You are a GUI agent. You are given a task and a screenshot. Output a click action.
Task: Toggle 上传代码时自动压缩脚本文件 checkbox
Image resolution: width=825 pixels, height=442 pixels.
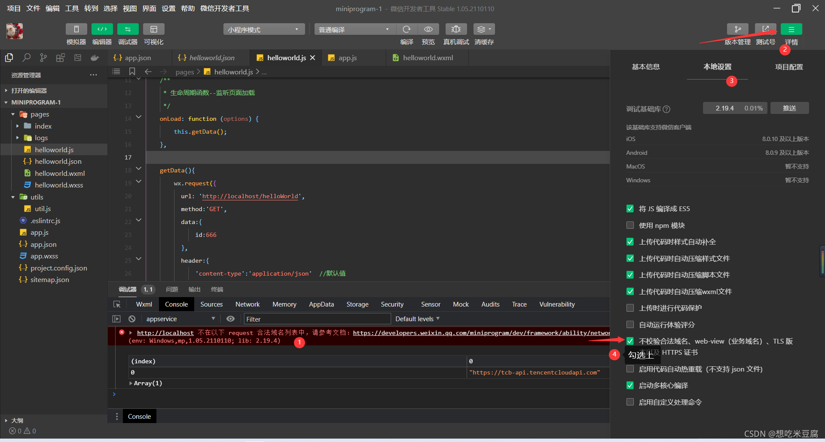pos(630,275)
